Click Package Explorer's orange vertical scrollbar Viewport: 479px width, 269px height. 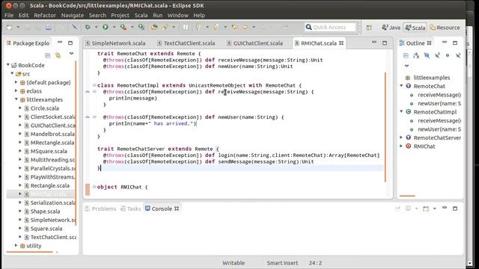click(x=76, y=143)
